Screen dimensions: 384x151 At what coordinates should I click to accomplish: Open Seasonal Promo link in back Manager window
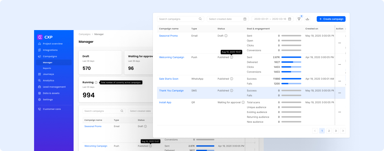pos(93,126)
